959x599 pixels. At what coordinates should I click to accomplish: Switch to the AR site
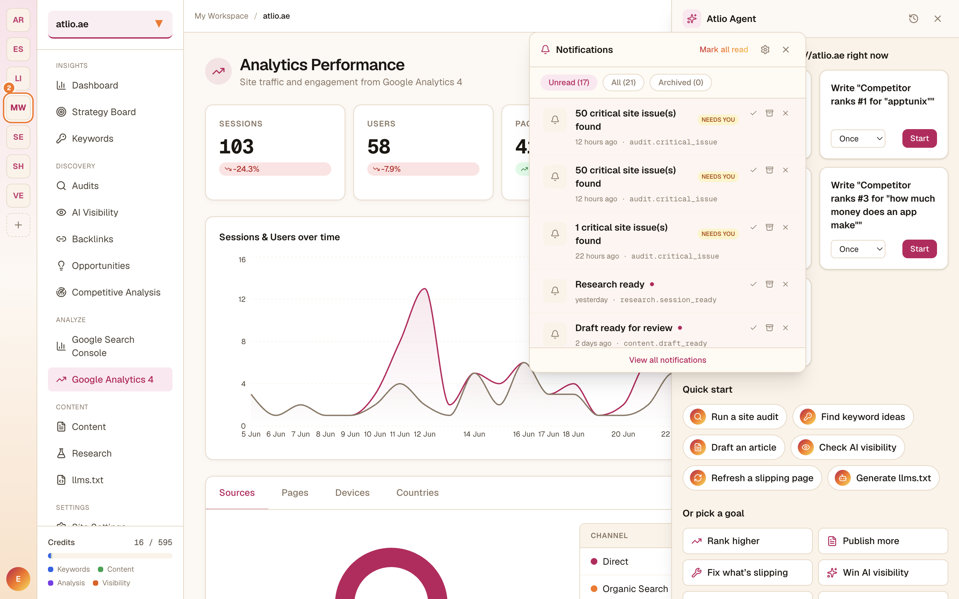(18, 20)
